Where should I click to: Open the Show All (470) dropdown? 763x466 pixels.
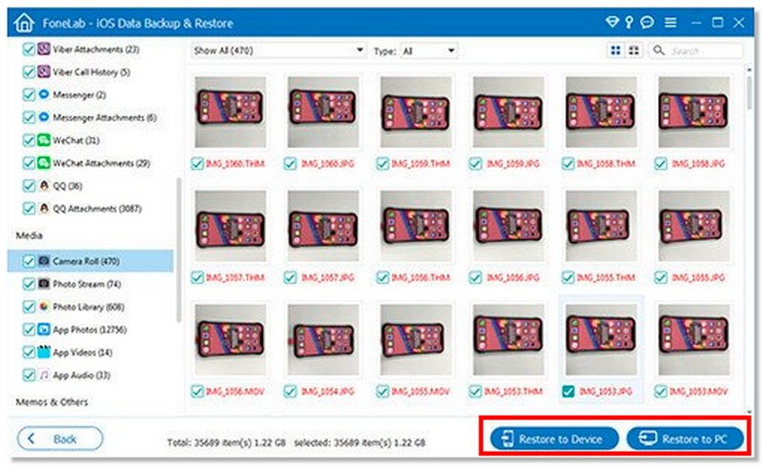click(x=278, y=50)
